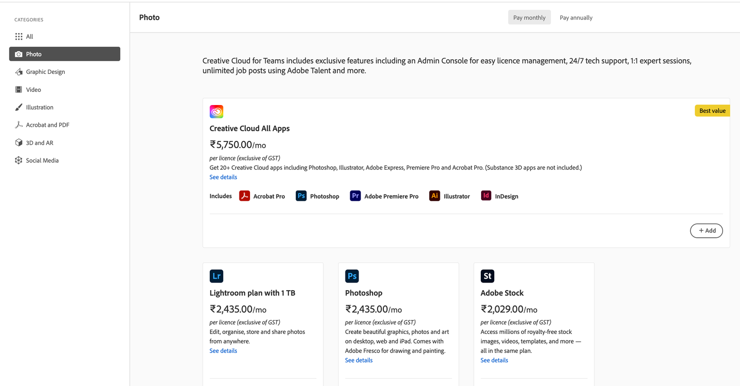Click the Illustrator app icon
740x386 pixels.
click(434, 196)
